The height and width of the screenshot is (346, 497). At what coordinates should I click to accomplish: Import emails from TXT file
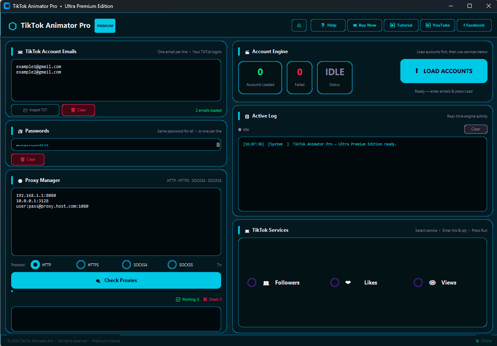pyautogui.click(x=35, y=110)
